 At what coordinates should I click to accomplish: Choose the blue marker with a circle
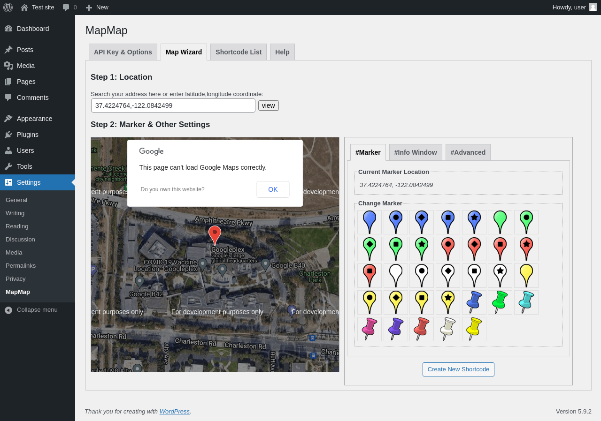pyautogui.click(x=396, y=222)
